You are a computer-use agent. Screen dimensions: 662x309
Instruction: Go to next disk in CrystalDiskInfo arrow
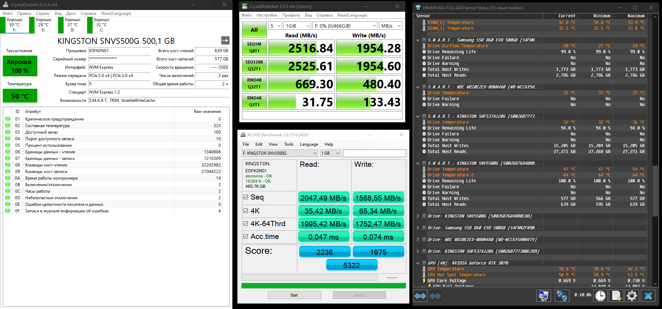(225, 40)
